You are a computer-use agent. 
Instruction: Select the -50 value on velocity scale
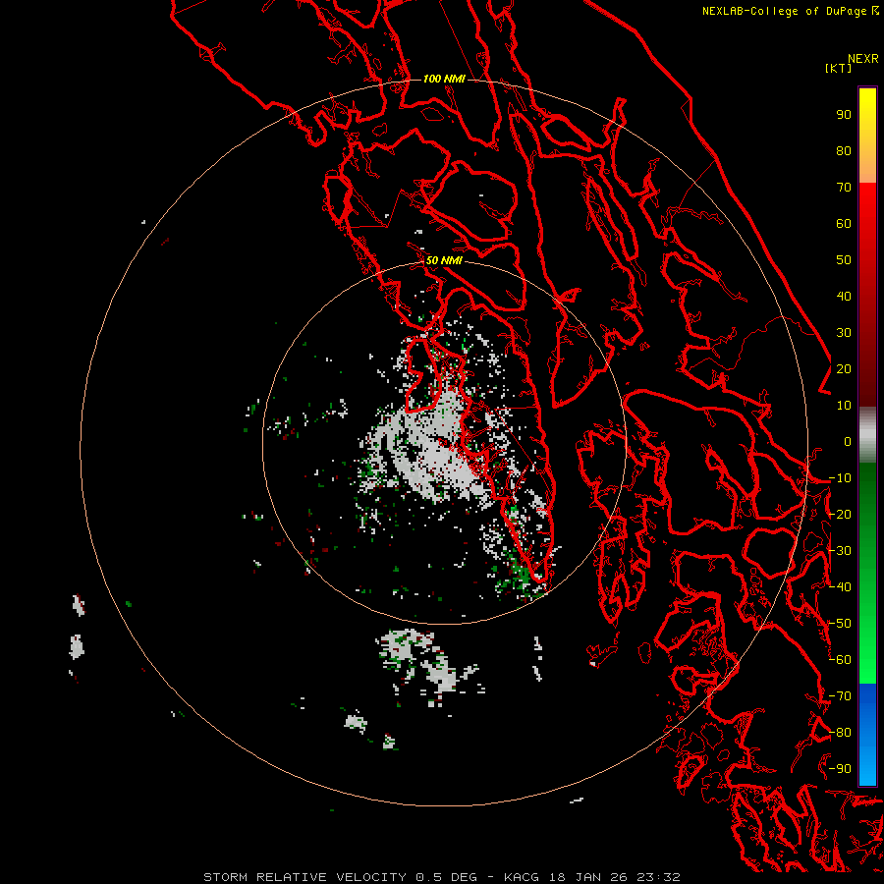(841, 624)
